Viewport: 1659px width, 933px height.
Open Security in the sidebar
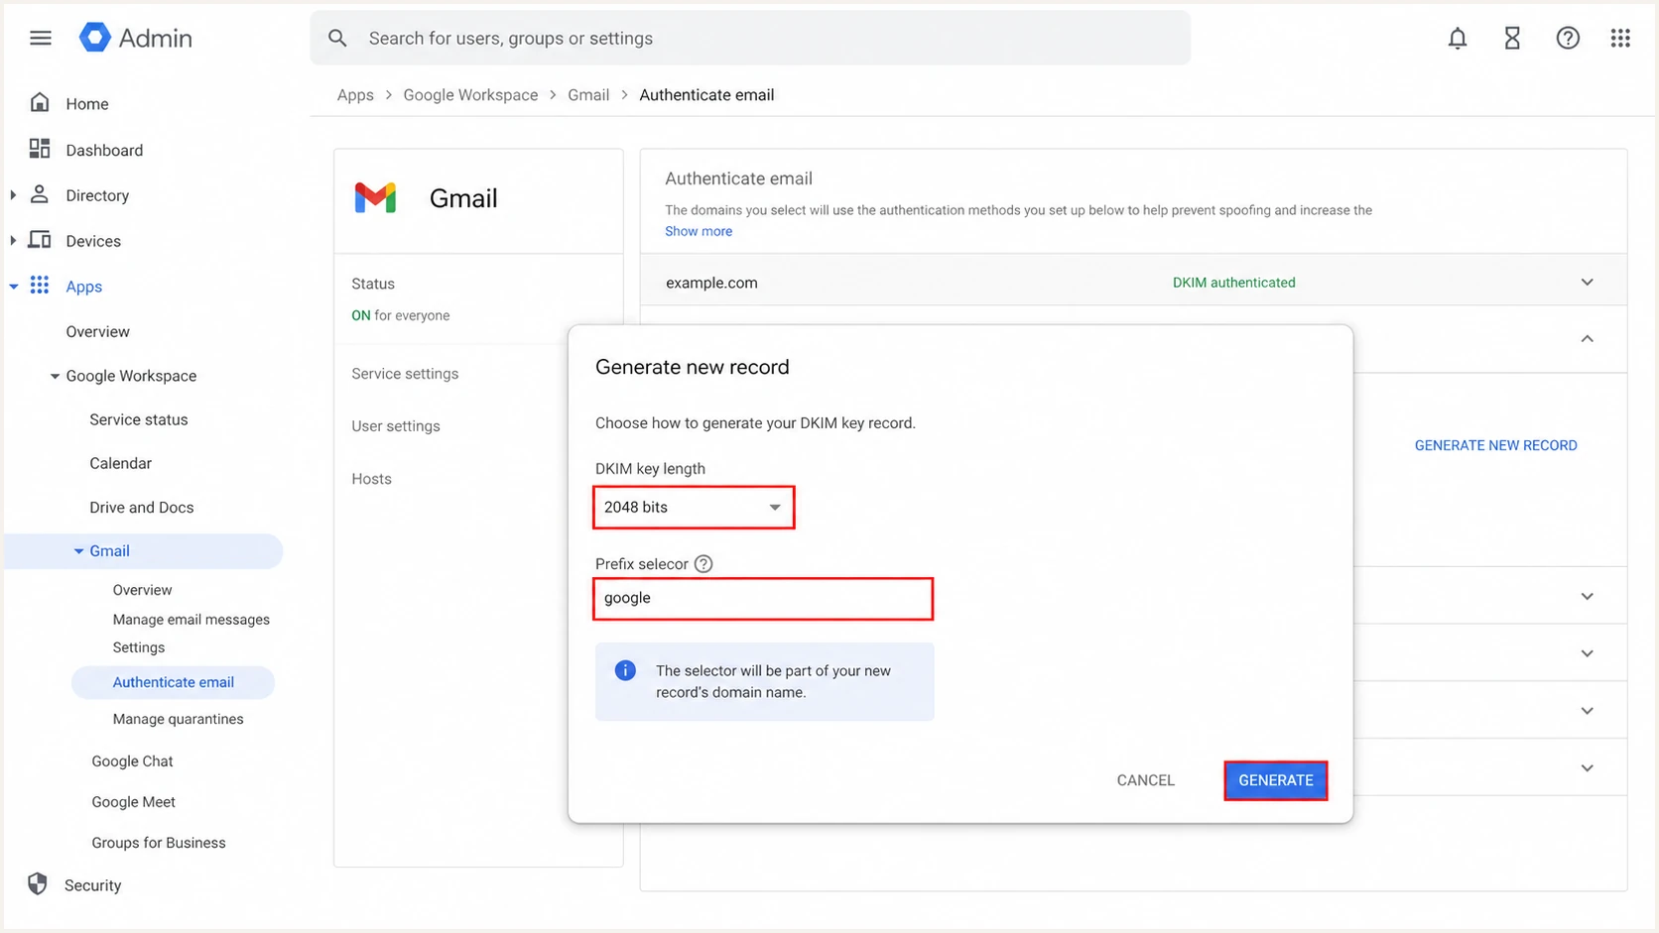click(x=93, y=885)
